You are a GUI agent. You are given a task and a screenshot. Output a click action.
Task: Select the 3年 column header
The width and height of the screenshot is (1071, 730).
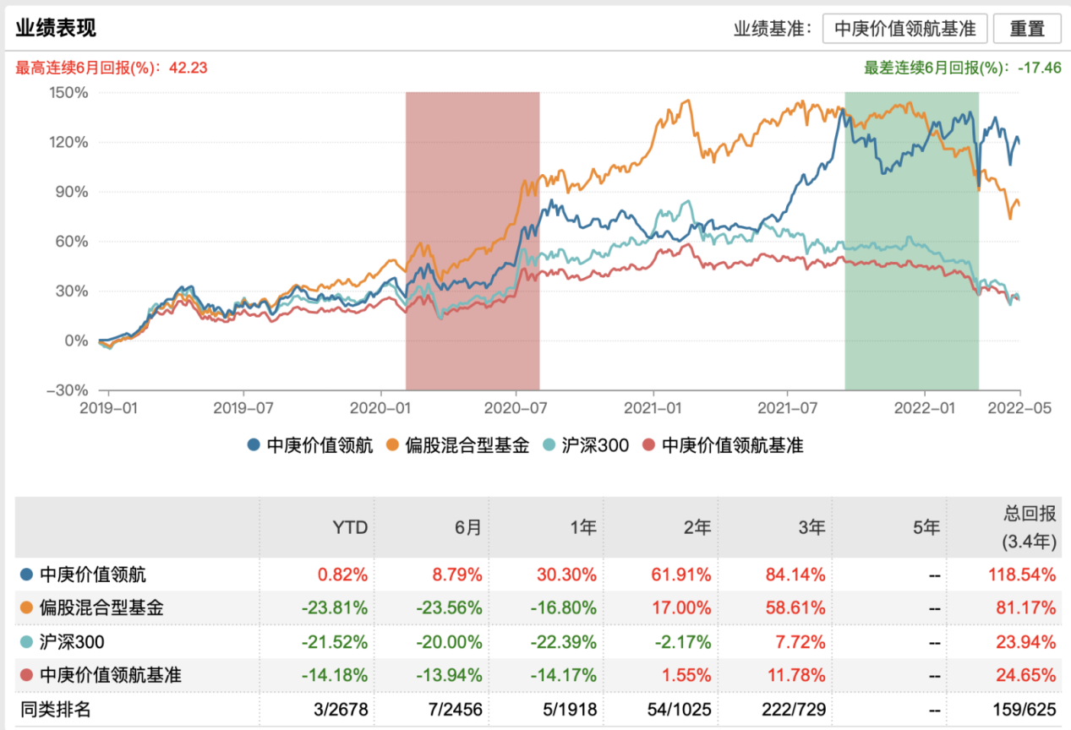(x=811, y=528)
